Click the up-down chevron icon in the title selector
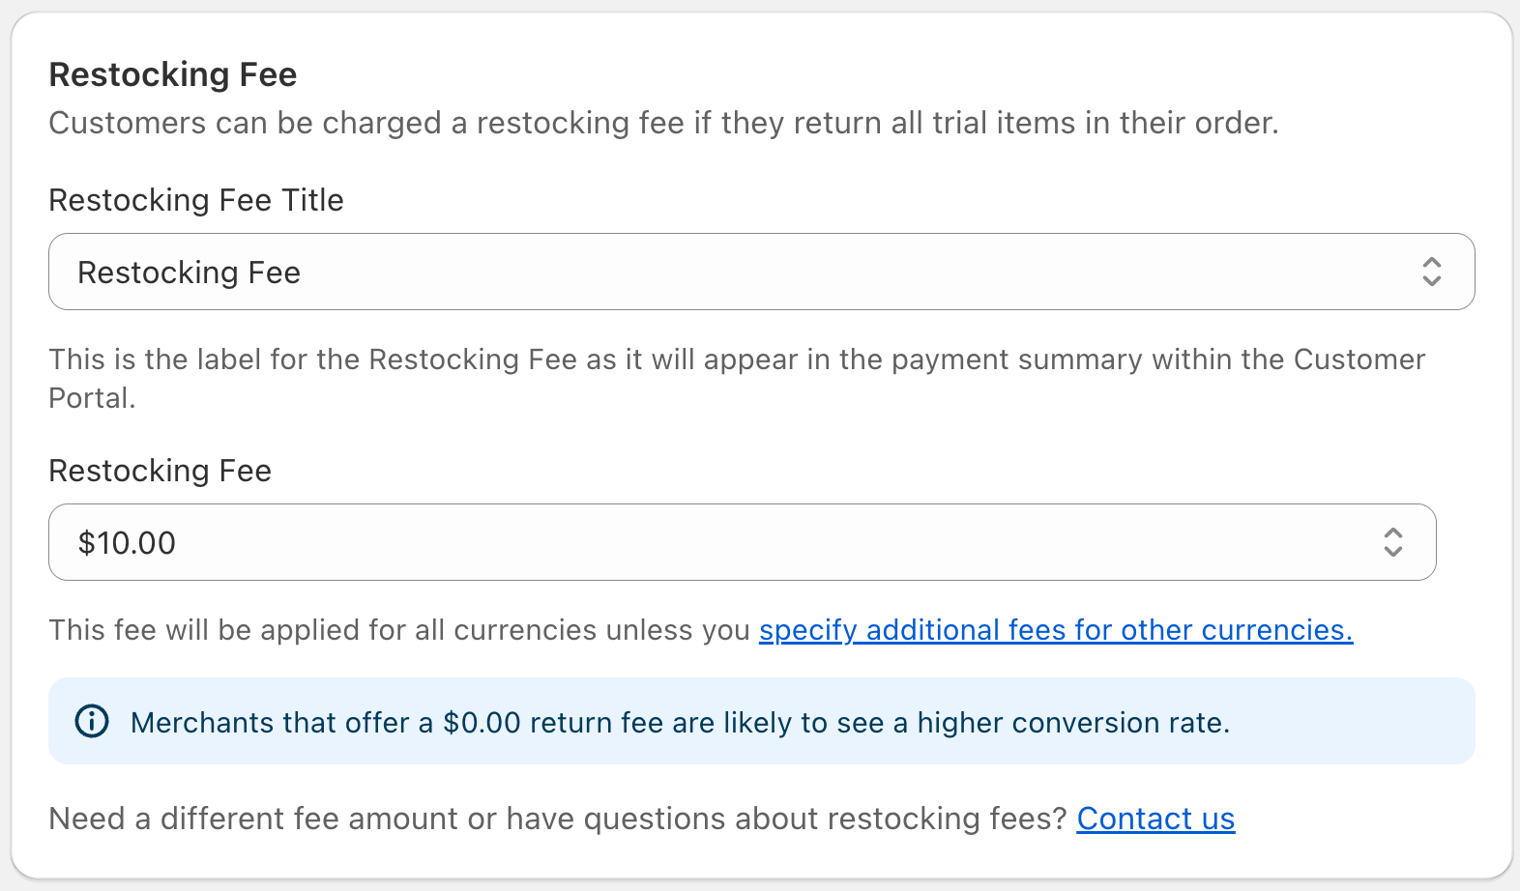This screenshot has height=891, width=1520. point(1431,272)
